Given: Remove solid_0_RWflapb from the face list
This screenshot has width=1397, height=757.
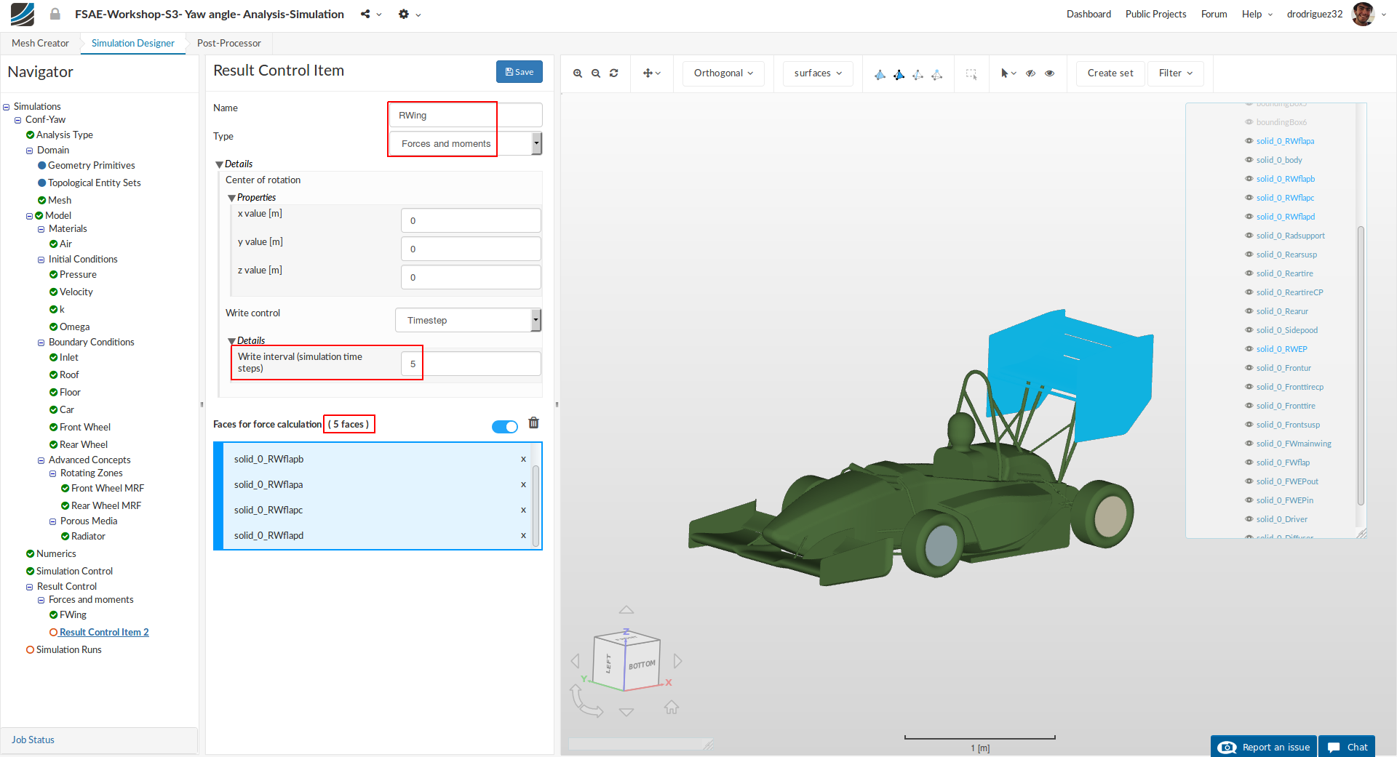Looking at the screenshot, I should [523, 460].
